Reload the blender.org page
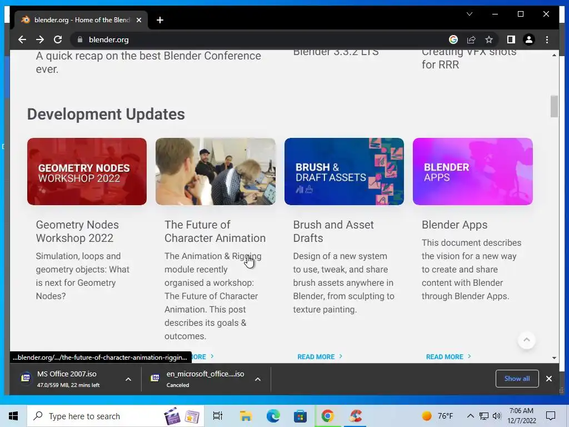 [x=58, y=39]
